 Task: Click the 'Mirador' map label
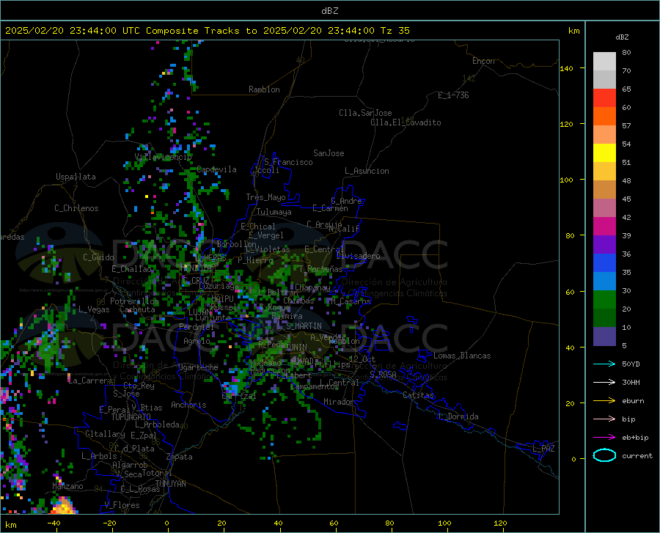click(x=338, y=402)
